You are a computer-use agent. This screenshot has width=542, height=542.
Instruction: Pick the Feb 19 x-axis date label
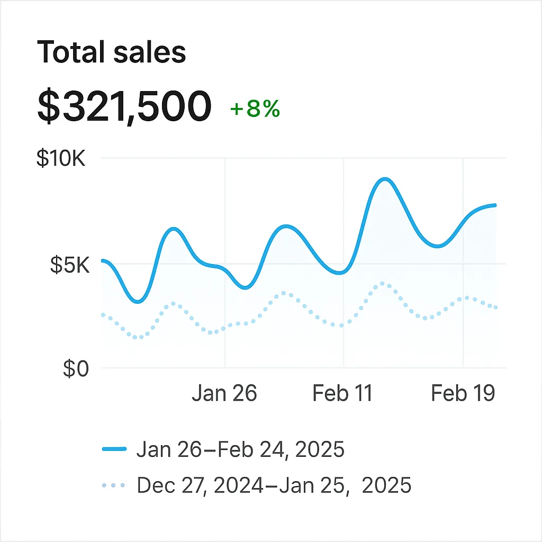pos(463,394)
